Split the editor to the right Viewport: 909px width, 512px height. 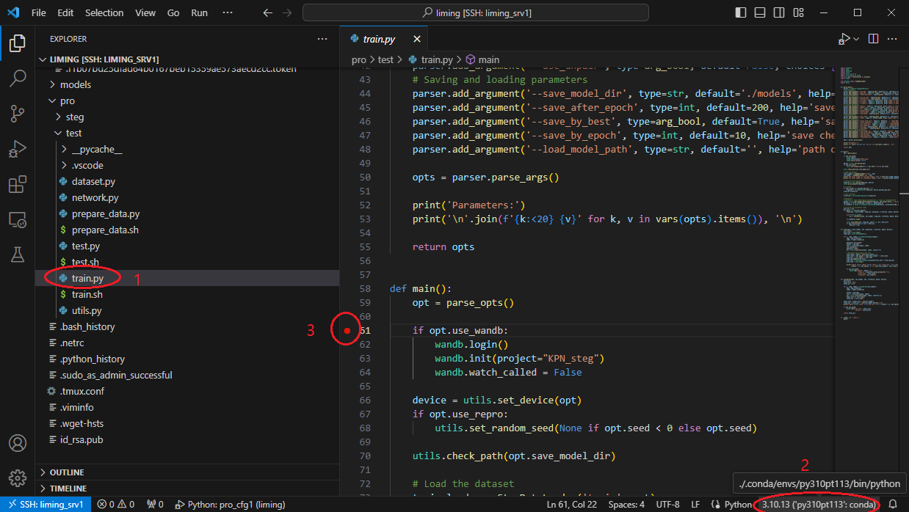tap(874, 39)
